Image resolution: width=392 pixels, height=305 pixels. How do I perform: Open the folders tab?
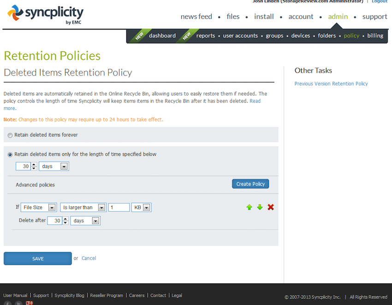tap(327, 36)
